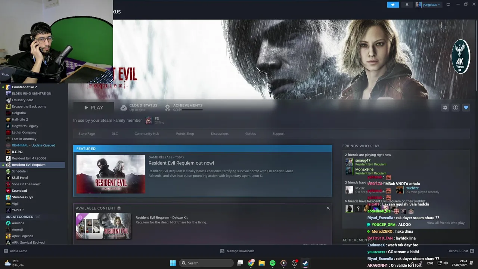Open Friends & Chat panel
Viewport: 478px width, 269px height.
(460, 251)
